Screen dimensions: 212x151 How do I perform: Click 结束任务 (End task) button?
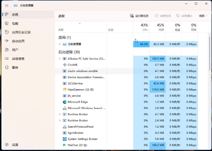(x=163, y=16)
